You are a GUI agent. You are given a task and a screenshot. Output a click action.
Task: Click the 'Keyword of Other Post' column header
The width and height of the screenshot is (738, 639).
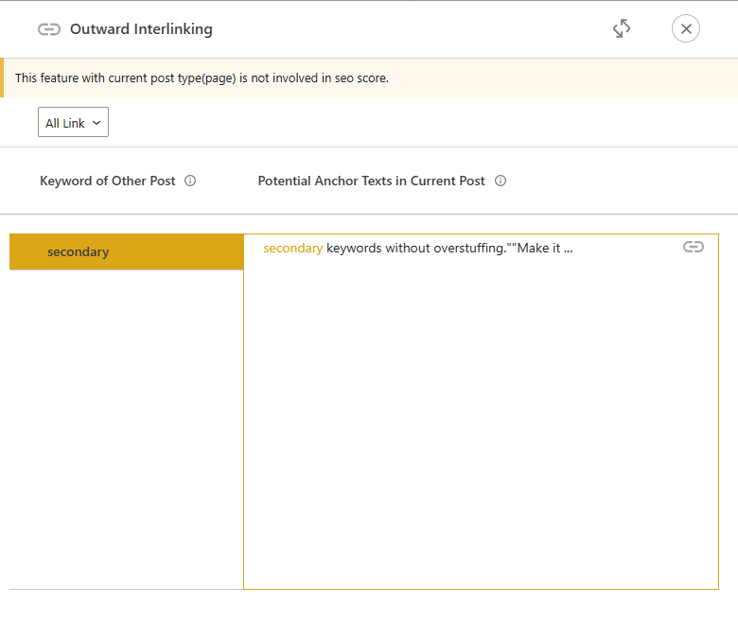click(107, 181)
